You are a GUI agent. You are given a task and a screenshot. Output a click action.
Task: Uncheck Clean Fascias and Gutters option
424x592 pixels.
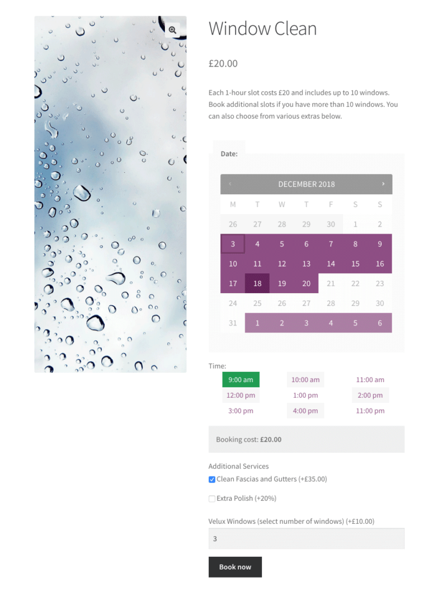click(x=212, y=479)
